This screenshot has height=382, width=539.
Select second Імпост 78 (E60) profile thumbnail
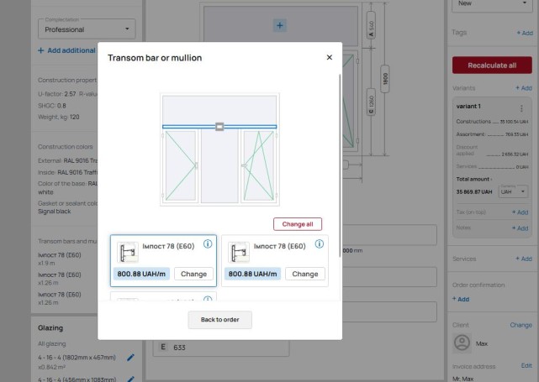pyautogui.click(x=239, y=253)
